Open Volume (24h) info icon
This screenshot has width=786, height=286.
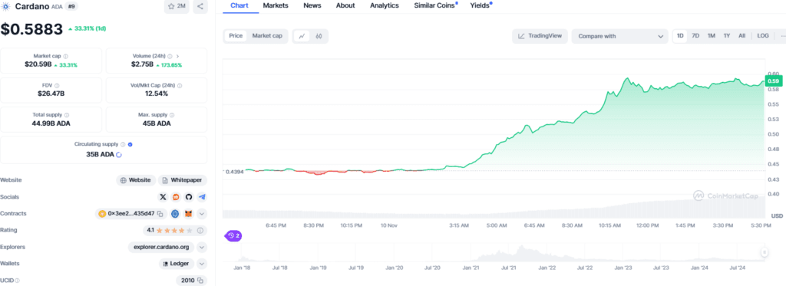click(170, 57)
